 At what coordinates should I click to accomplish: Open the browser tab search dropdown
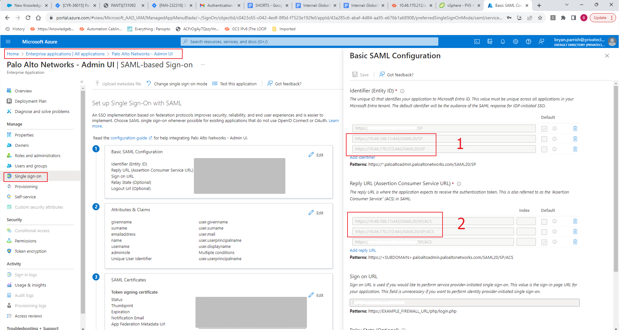click(x=567, y=5)
